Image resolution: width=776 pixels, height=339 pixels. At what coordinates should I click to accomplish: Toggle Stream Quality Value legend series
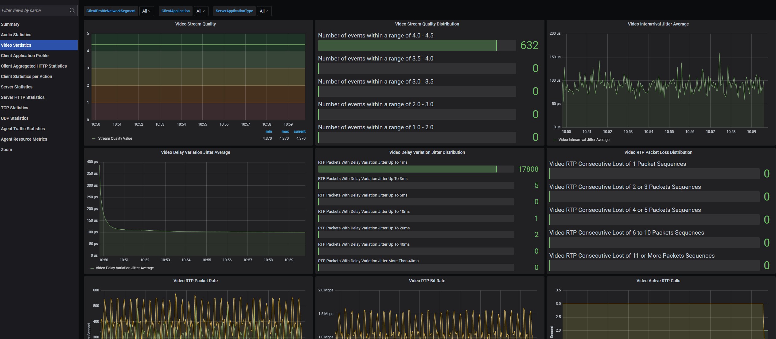coord(115,138)
